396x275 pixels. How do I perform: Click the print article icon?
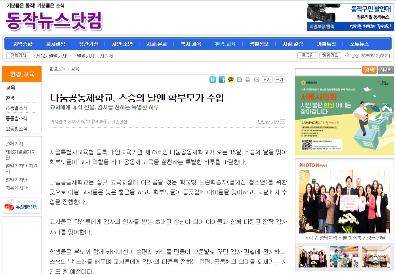(248, 80)
